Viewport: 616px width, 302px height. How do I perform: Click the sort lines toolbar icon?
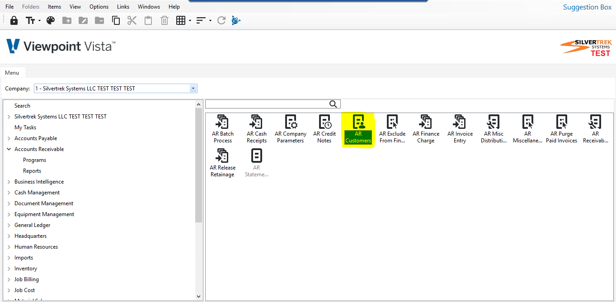(x=201, y=20)
